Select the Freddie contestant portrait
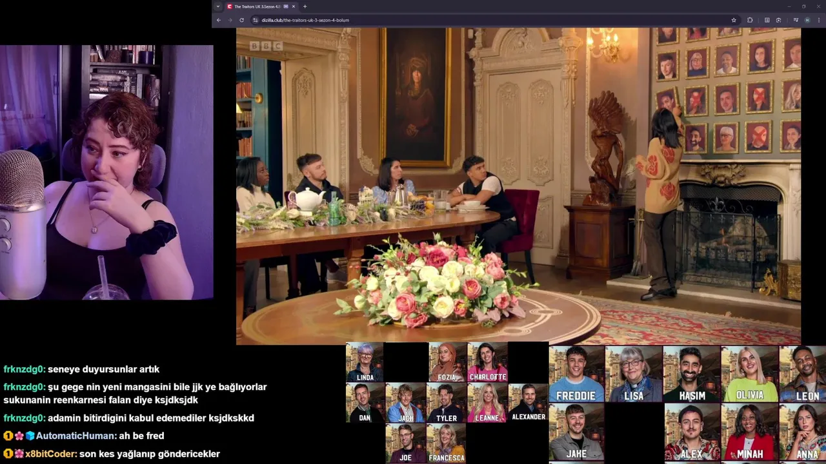Screen dimensions: 826x464 (576, 374)
